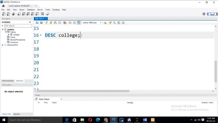Viewport: 218px width, 123px height.
Task: Execute statement under cursor icon
Action: 51,23
